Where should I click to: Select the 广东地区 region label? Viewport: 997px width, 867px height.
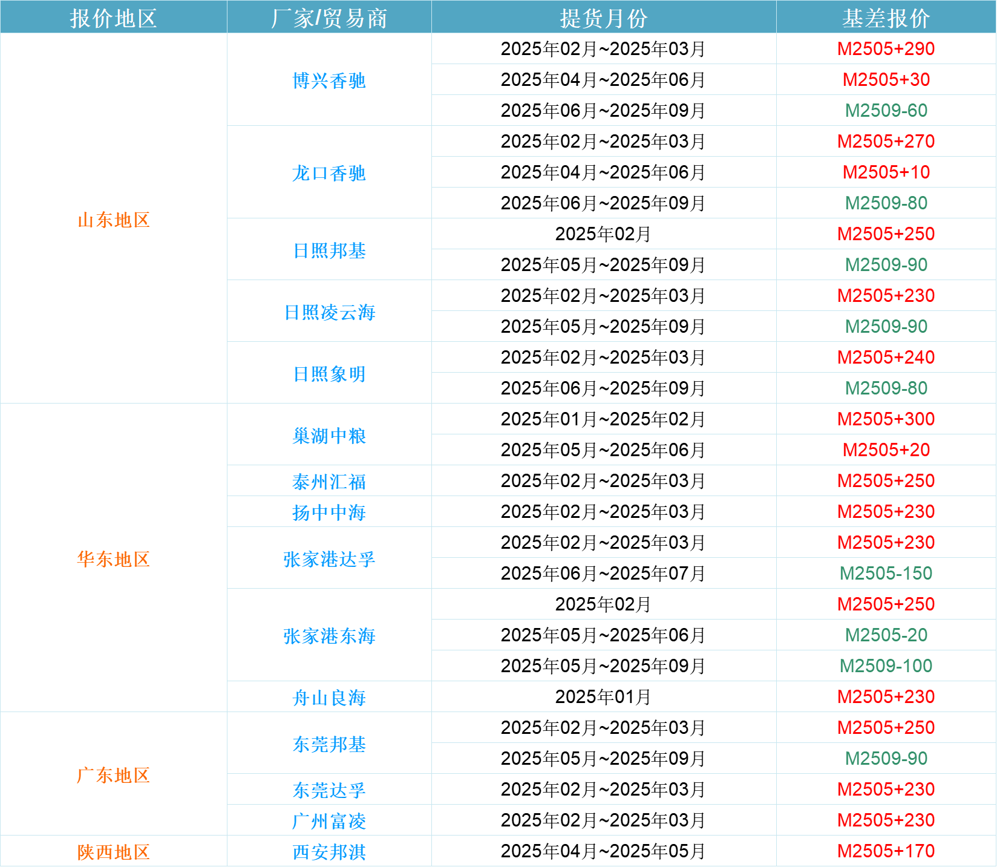[x=114, y=775]
